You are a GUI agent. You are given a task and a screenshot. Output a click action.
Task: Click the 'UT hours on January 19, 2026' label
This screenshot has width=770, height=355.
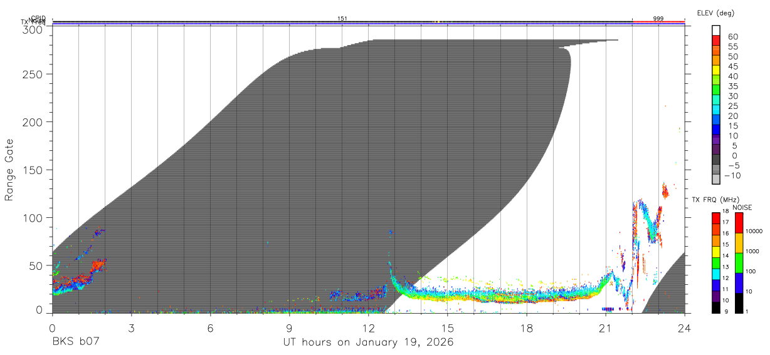(x=367, y=342)
